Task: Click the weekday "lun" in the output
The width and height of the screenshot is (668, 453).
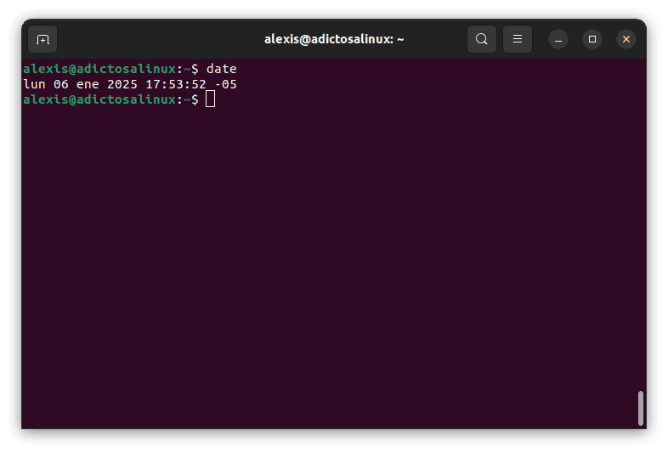Action: point(34,84)
